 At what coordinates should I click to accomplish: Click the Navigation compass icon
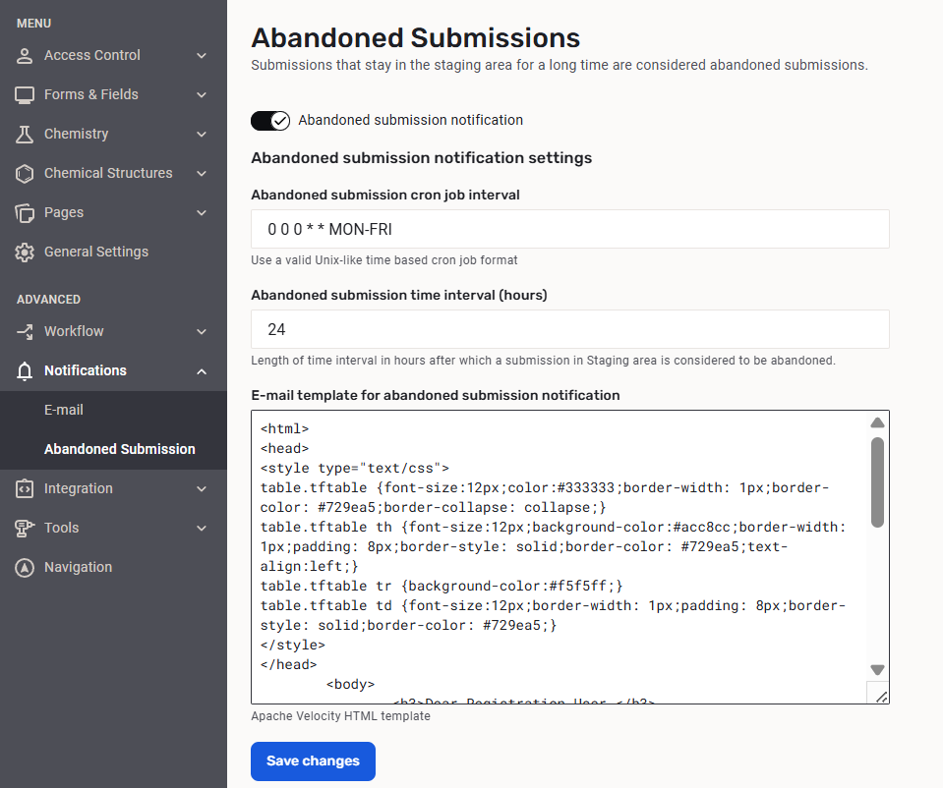(x=25, y=568)
